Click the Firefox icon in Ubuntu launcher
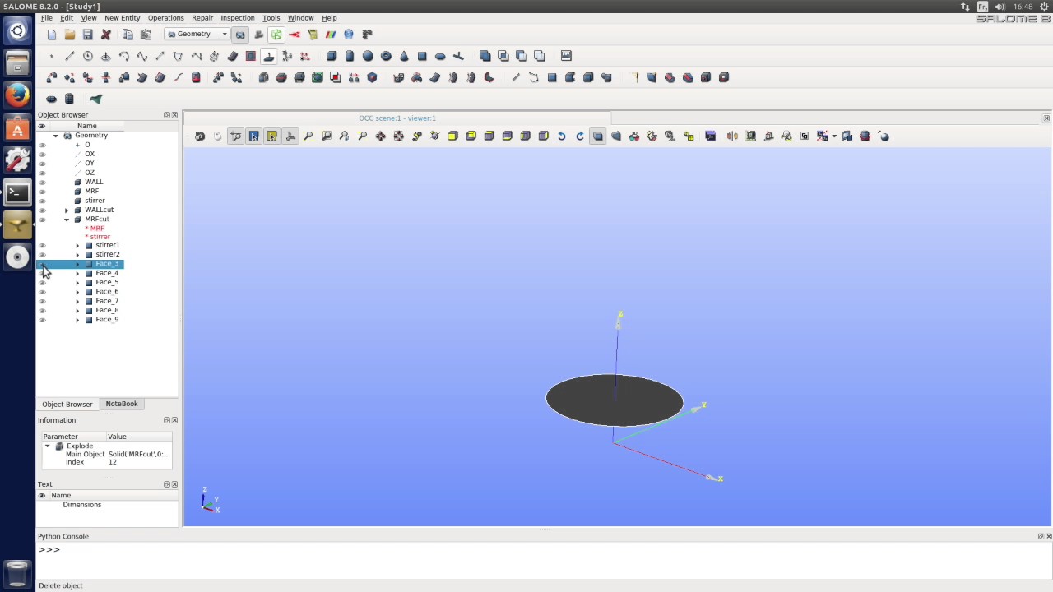The height and width of the screenshot is (592, 1053). [x=17, y=95]
